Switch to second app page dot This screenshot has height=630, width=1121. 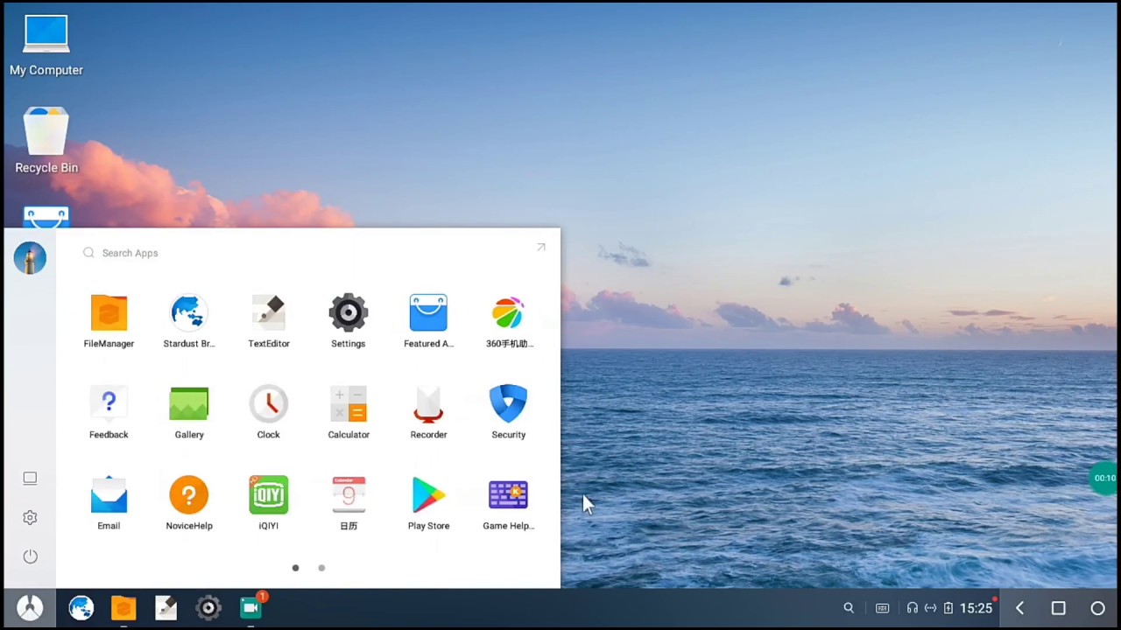click(321, 568)
